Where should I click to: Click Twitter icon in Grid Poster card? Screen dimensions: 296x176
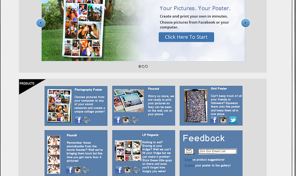pos(233,120)
